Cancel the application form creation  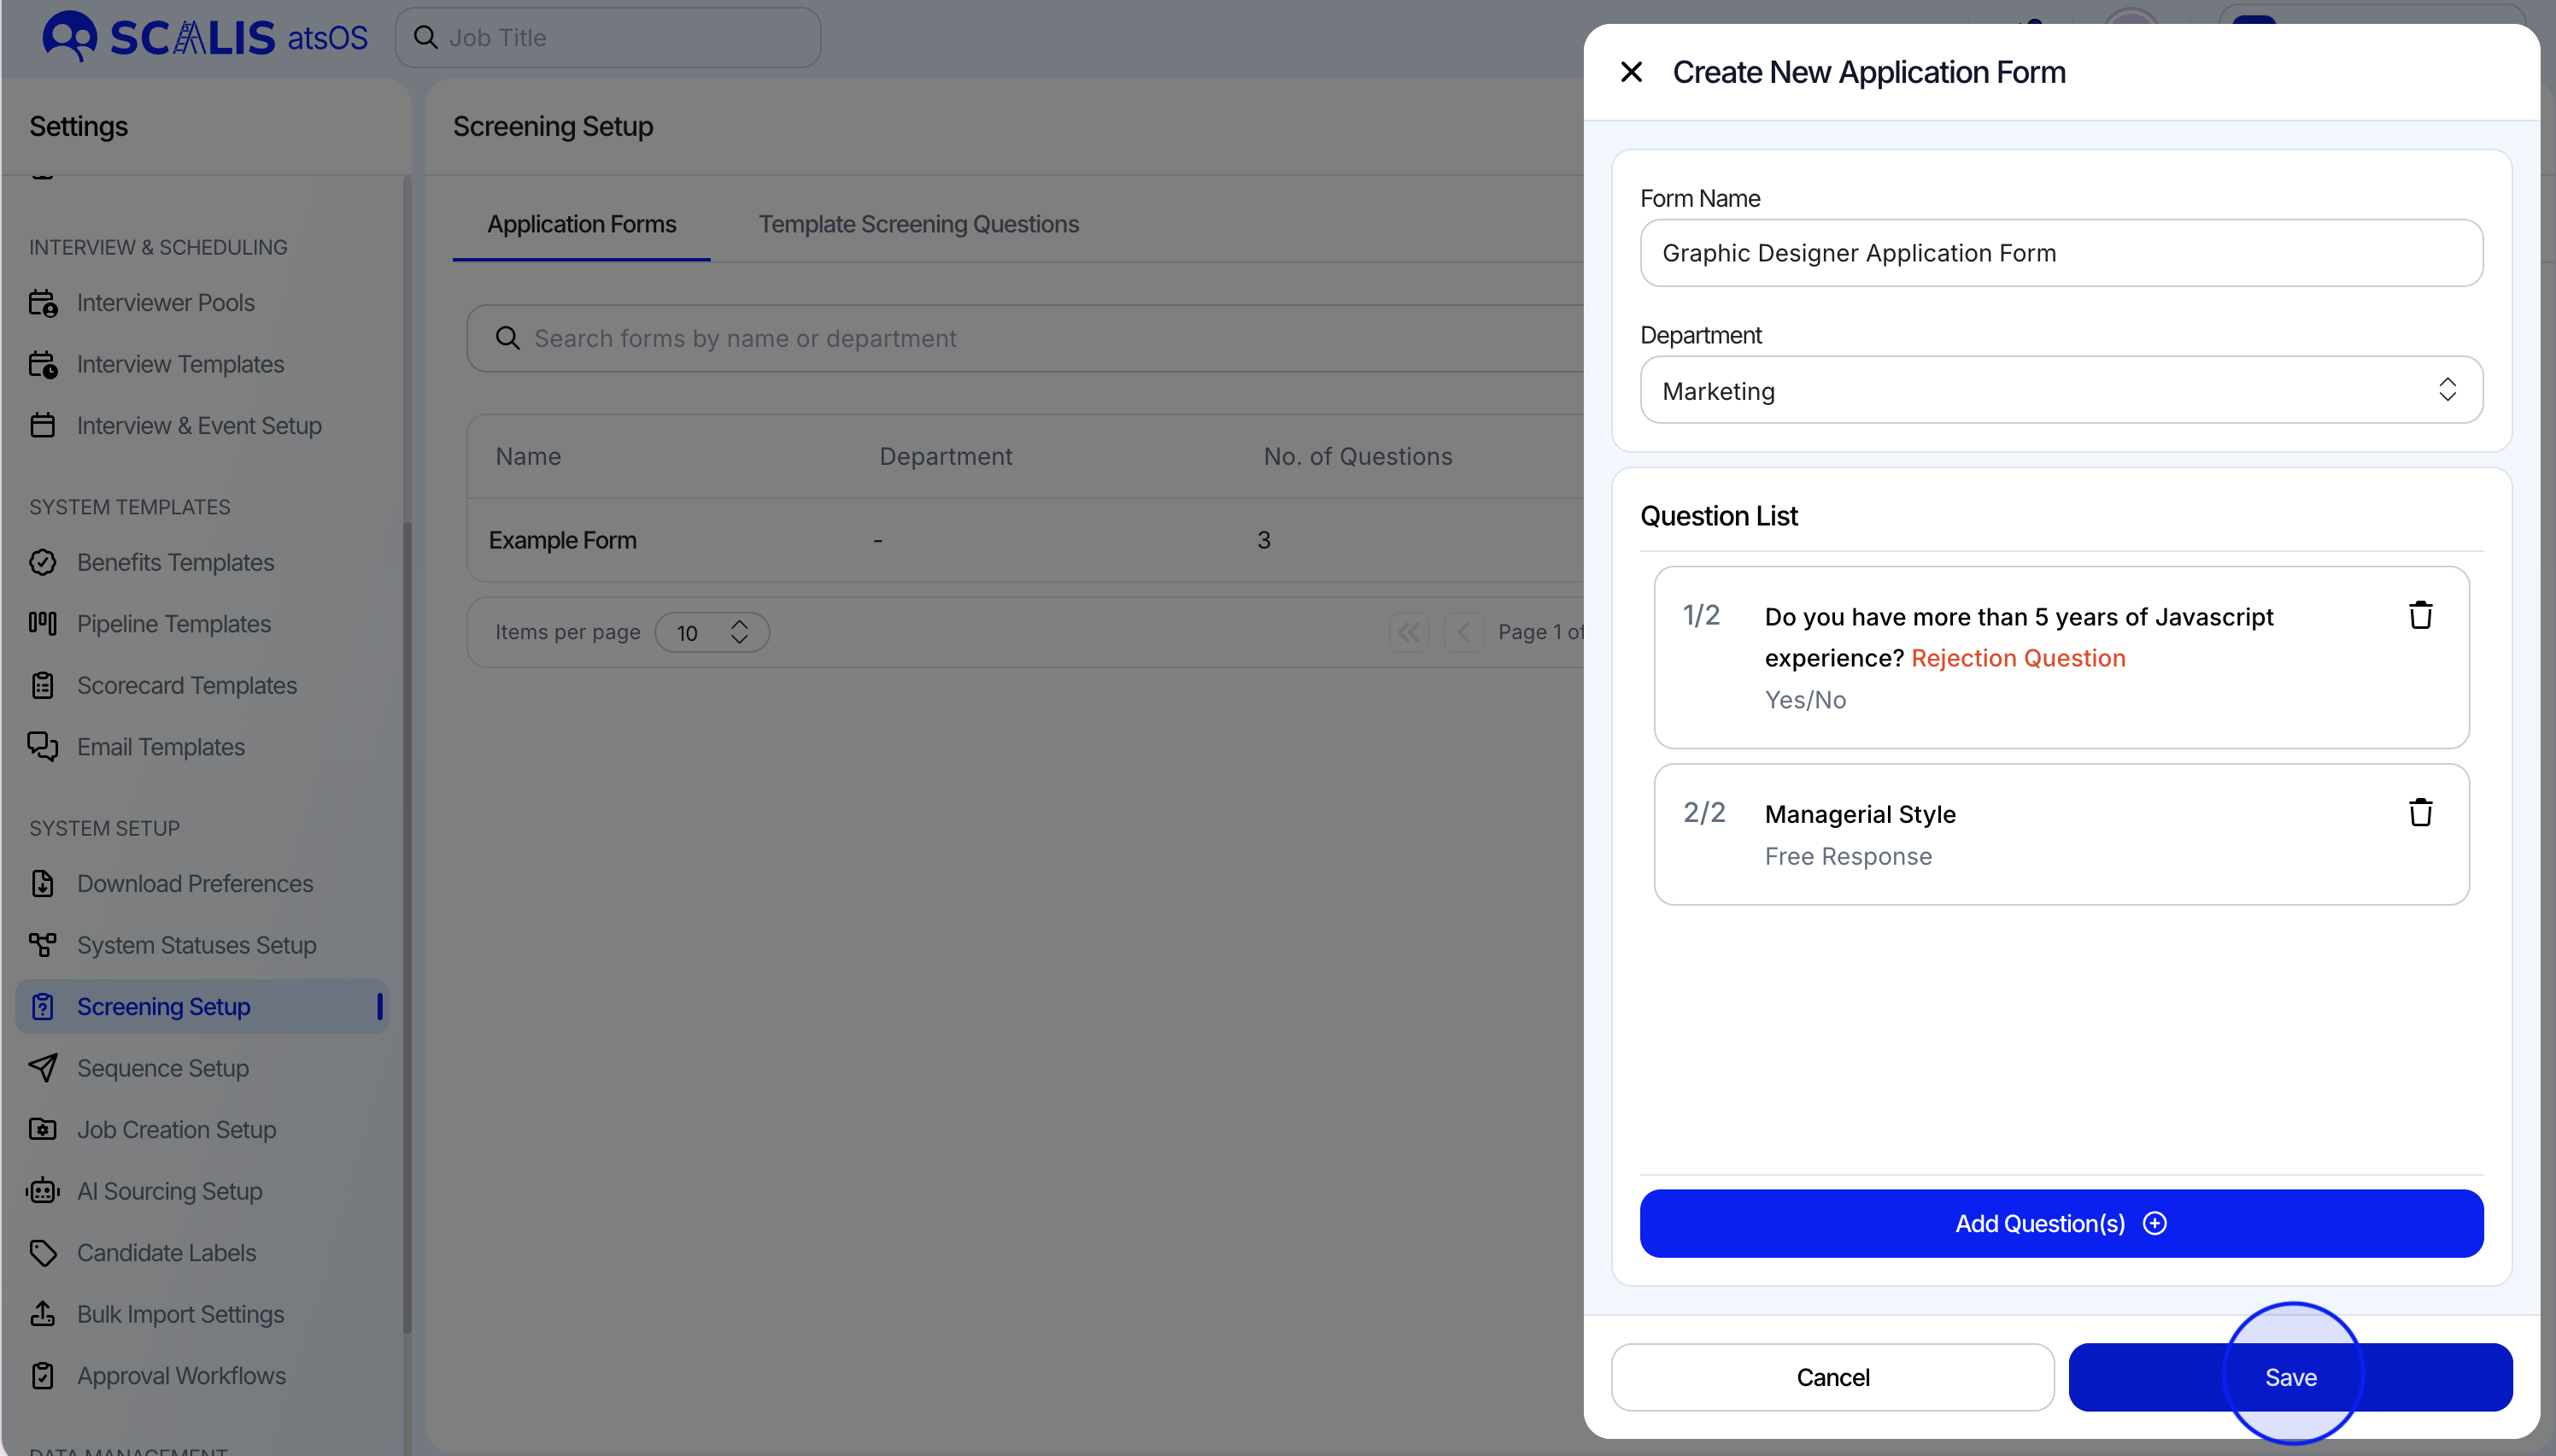pos(1832,1377)
